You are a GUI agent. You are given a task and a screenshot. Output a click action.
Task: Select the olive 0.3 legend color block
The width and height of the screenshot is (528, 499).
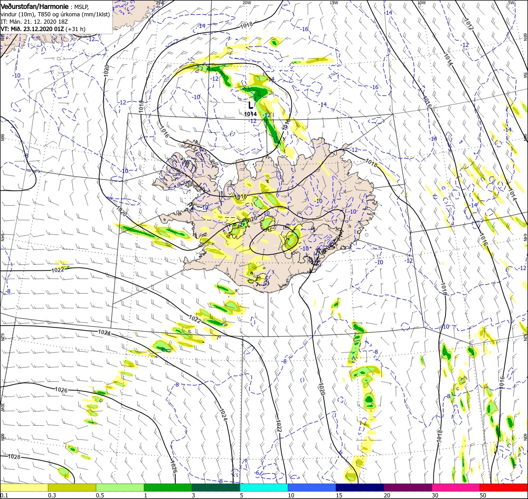click(x=72, y=487)
